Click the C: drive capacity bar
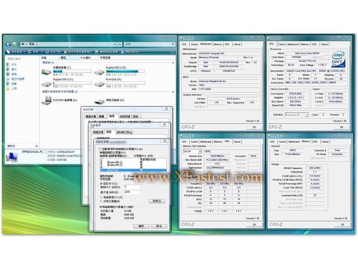 [x=72, y=71]
